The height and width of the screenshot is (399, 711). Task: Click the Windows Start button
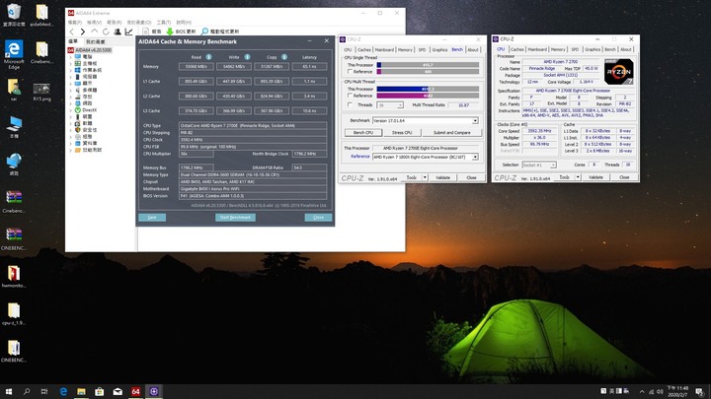click(8, 391)
